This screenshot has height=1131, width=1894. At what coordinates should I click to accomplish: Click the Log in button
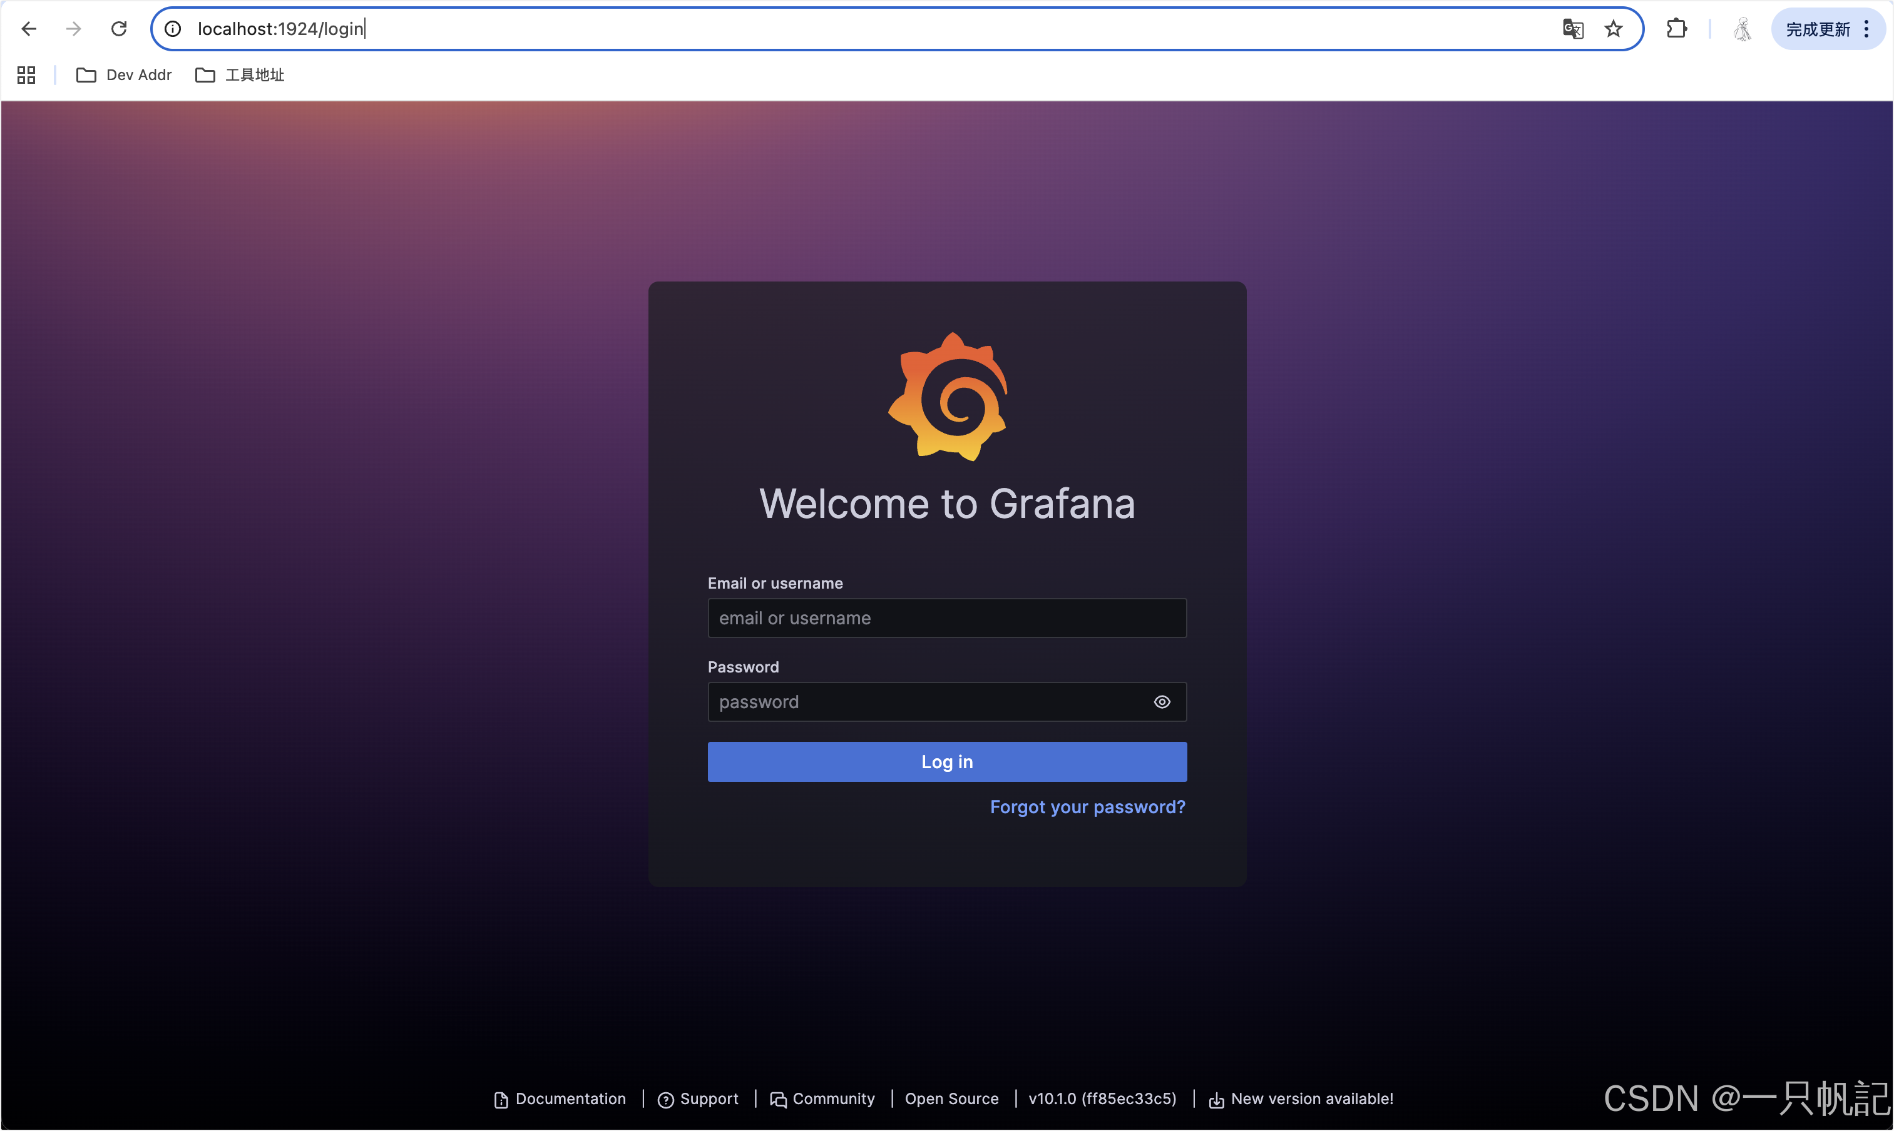[x=947, y=761]
